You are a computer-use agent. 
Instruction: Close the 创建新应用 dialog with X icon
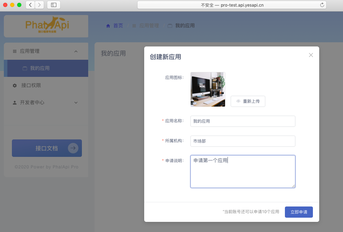[x=311, y=55]
